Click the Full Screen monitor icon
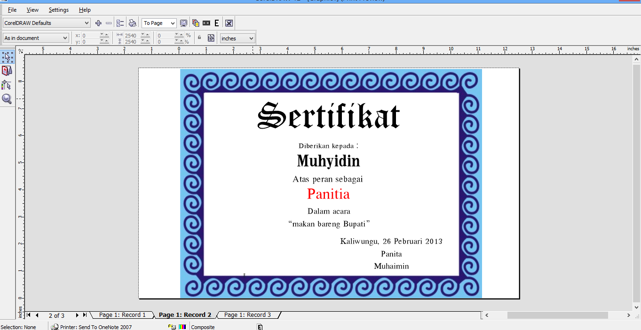 [x=183, y=23]
